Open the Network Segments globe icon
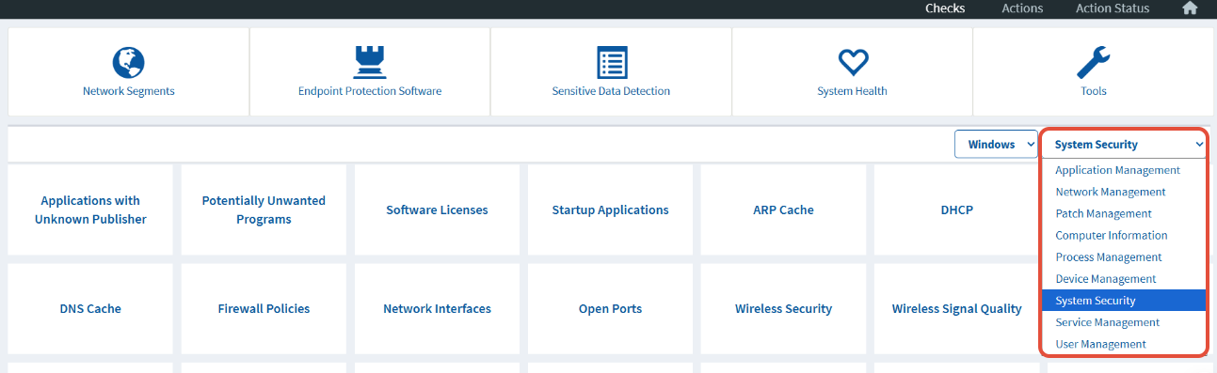The image size is (1217, 373). point(128,63)
